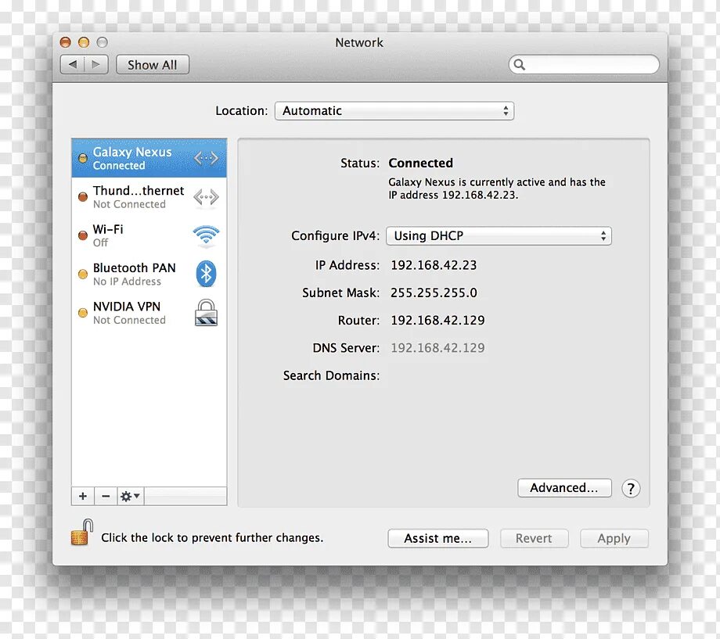Click yellow status dot beside NVIDIA VPN

(x=83, y=313)
